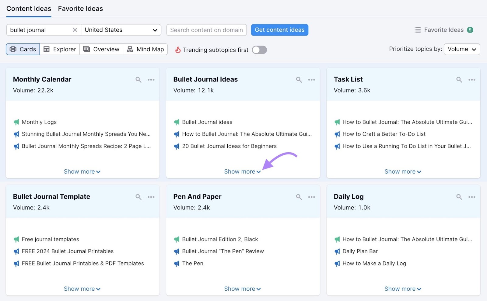This screenshot has width=487, height=301.
Task: Click the Search content on domain field
Action: (x=206, y=30)
